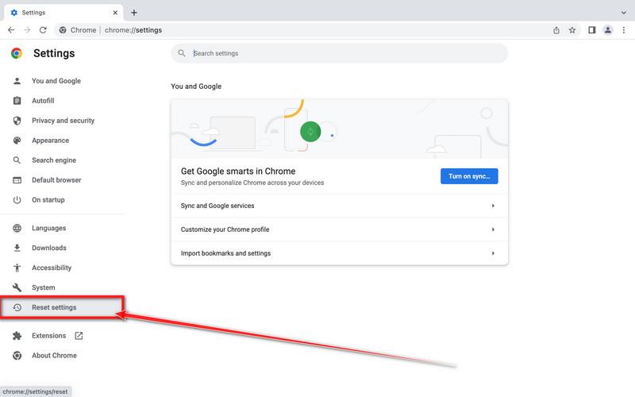635x397 pixels.
Task: Click the Languages globe icon
Action: click(17, 228)
